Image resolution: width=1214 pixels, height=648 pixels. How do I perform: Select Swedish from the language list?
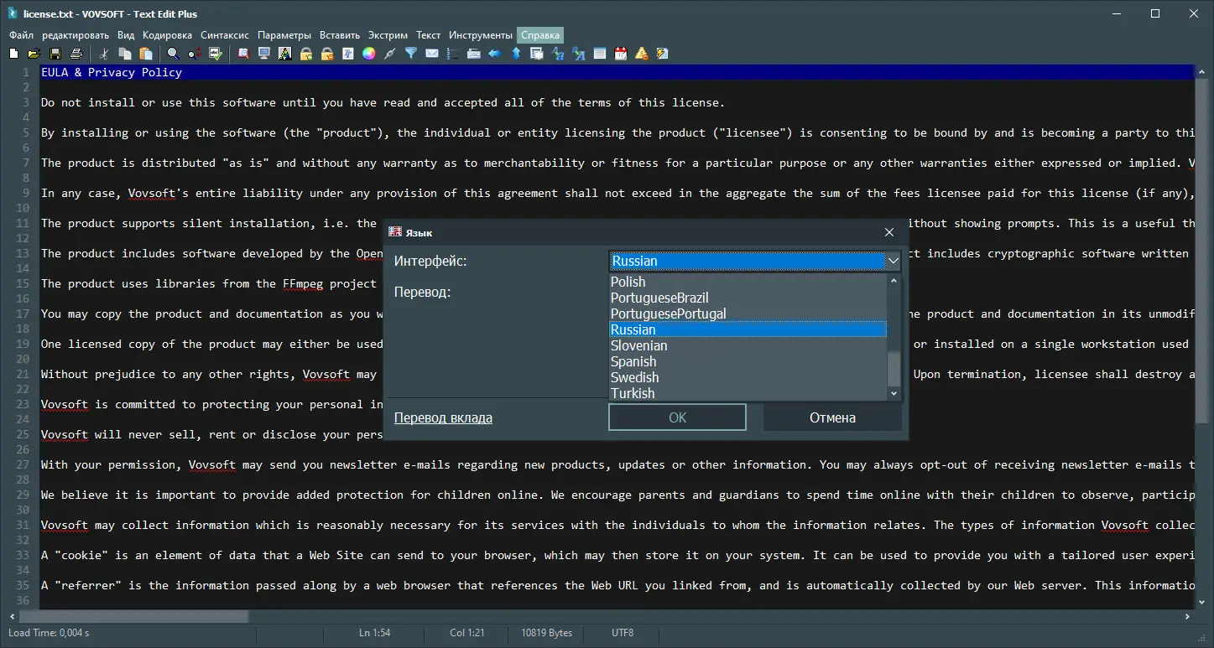[748, 377]
